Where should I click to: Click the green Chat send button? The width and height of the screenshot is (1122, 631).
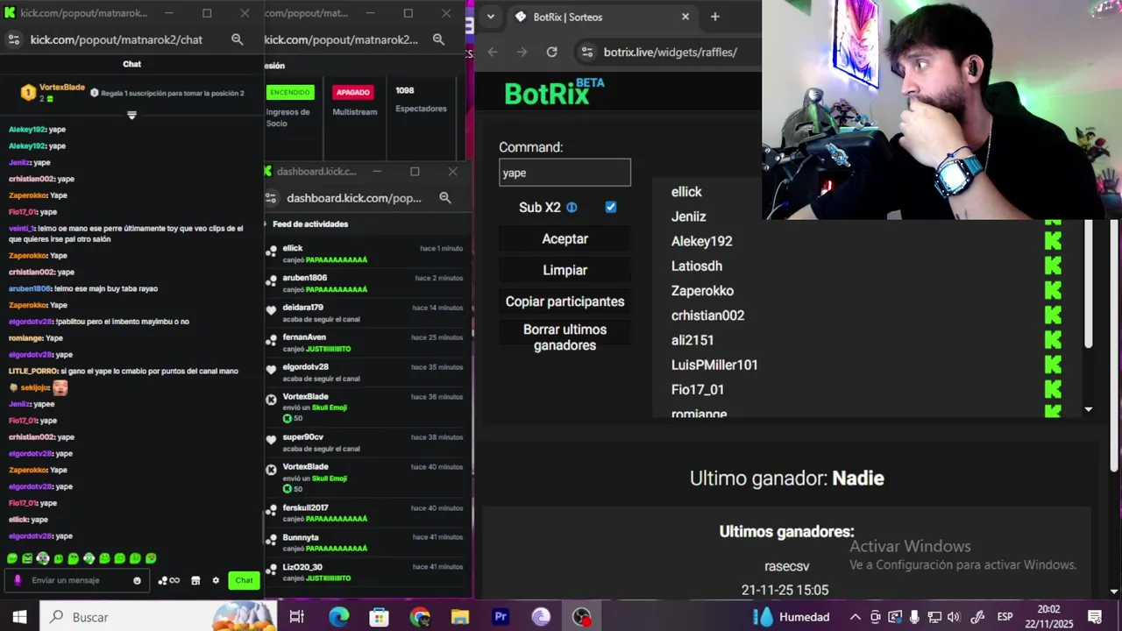(244, 580)
